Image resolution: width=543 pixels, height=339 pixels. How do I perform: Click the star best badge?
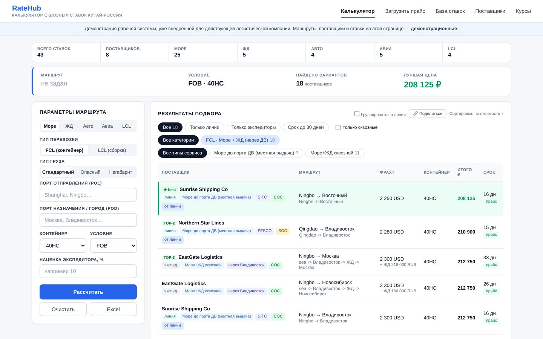point(169,189)
